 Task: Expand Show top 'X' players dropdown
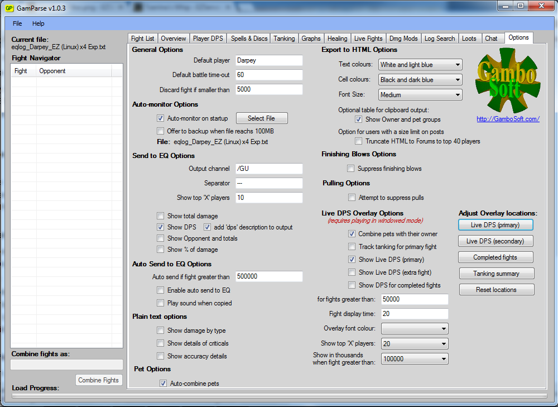point(415,344)
